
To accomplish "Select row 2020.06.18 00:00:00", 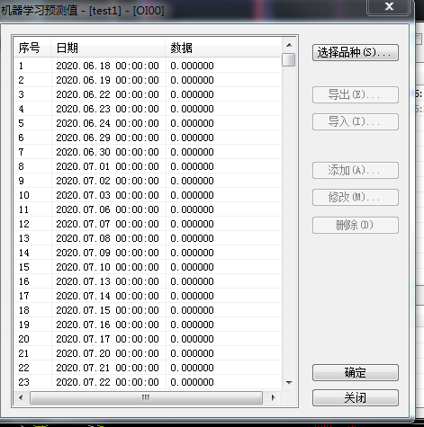I will click(x=148, y=66).
